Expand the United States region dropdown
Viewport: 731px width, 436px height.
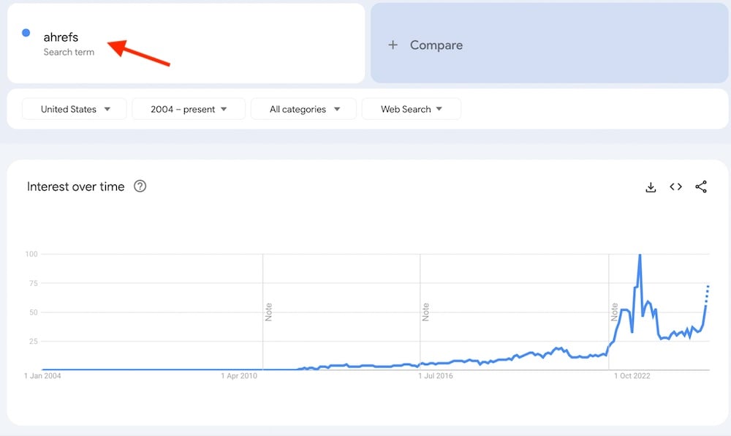tap(74, 109)
